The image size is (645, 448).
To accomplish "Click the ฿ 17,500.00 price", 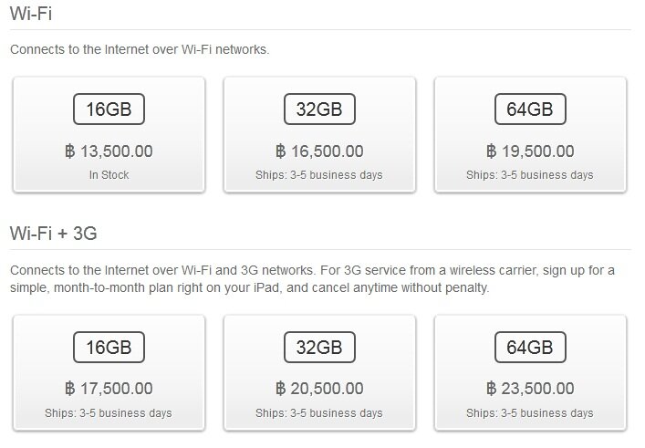I will click(x=109, y=389).
